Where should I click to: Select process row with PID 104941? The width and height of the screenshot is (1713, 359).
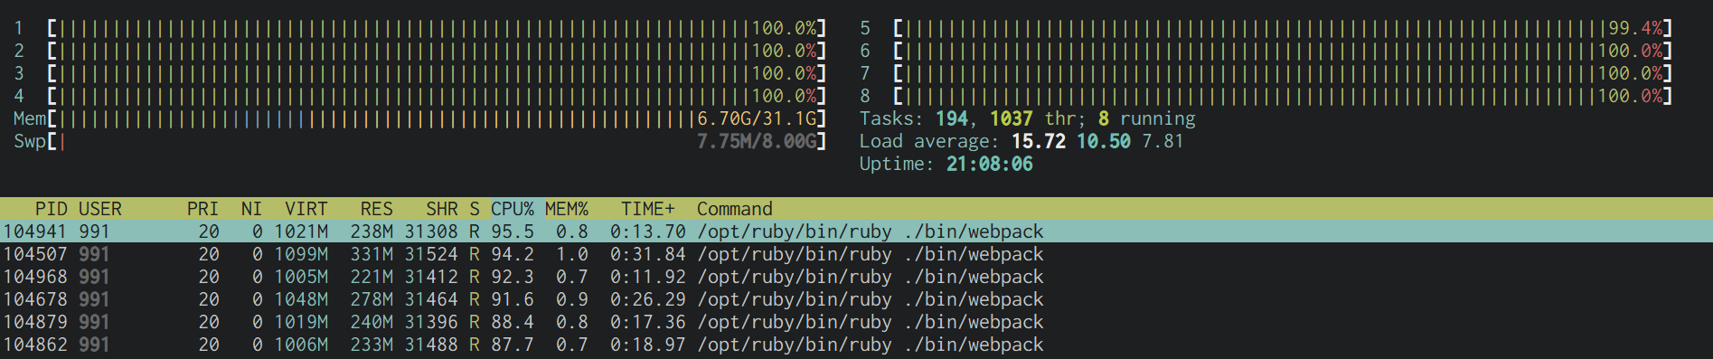pyautogui.click(x=856, y=231)
